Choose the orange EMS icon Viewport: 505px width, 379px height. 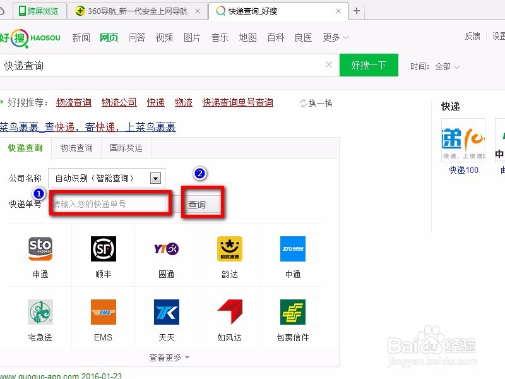104,312
